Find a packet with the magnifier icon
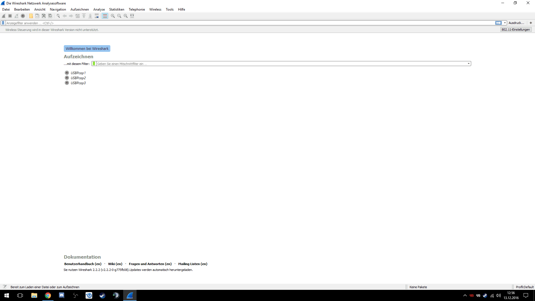 (x=58, y=16)
